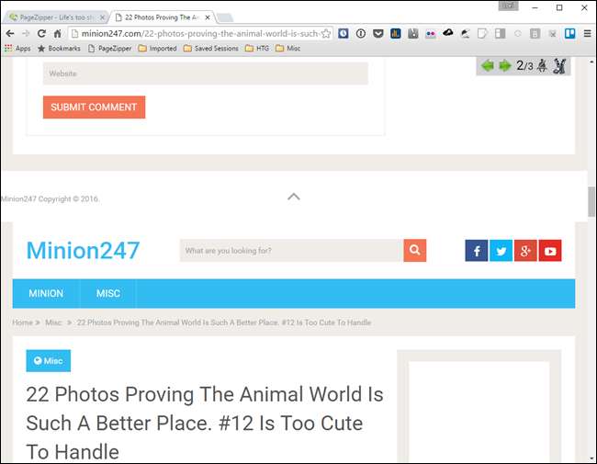Image resolution: width=597 pixels, height=464 pixels.
Task: Open the HTG bookmarks folder
Action: (x=257, y=49)
